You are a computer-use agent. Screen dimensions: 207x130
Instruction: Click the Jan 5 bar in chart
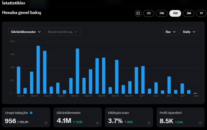pos(169,85)
